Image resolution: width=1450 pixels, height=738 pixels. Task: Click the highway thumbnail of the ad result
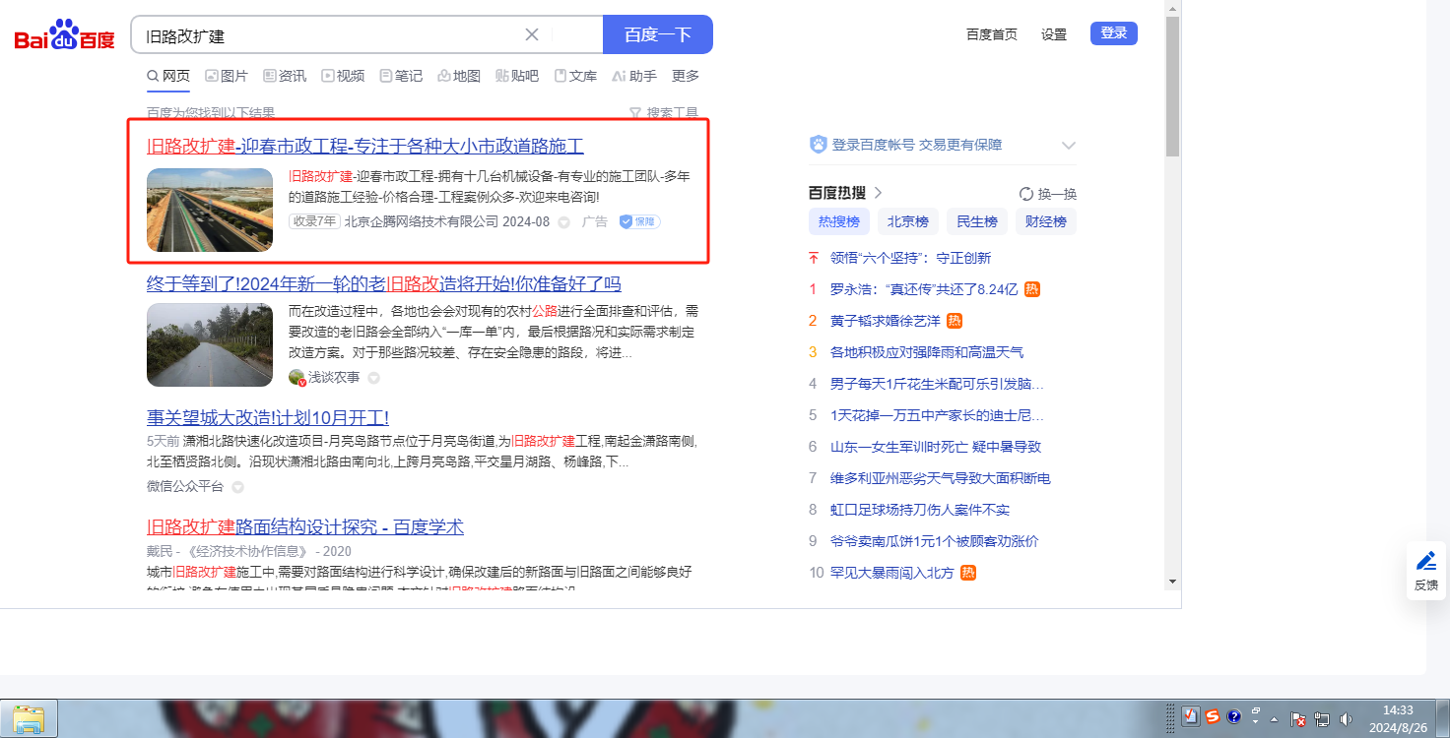point(210,210)
